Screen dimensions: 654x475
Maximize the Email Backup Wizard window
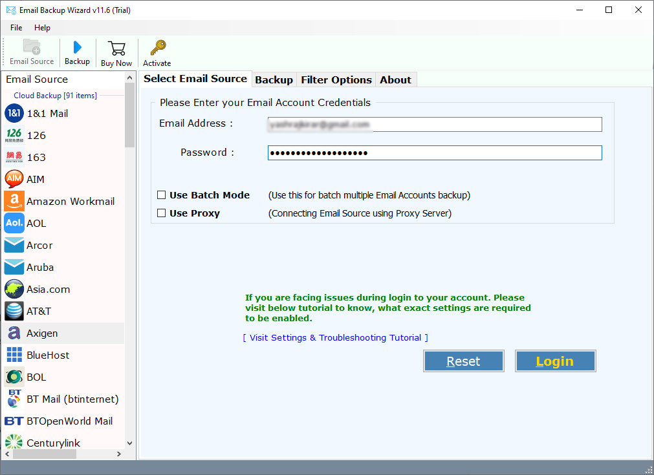[x=609, y=10]
